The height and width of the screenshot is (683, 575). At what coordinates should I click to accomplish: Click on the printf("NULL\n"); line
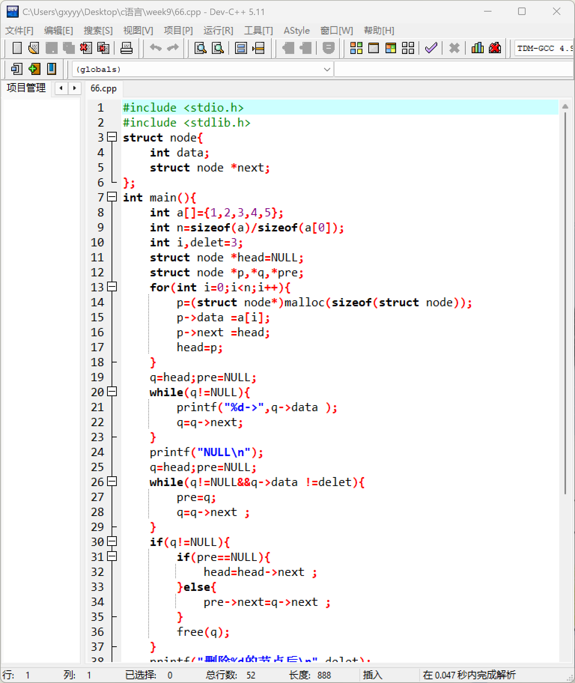[206, 452]
